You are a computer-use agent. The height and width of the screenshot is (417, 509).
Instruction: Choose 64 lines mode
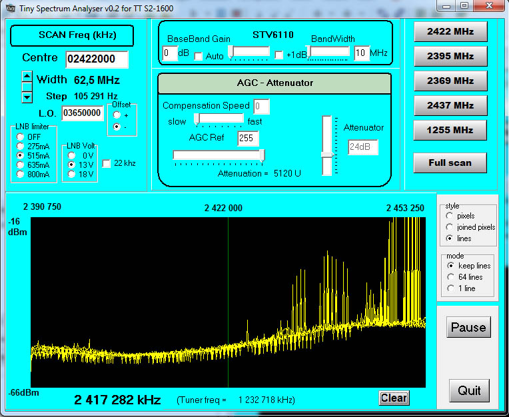point(450,277)
